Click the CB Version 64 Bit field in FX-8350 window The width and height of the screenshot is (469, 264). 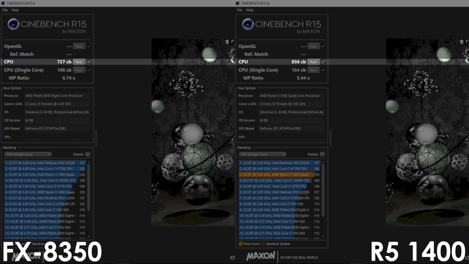(x=57, y=120)
